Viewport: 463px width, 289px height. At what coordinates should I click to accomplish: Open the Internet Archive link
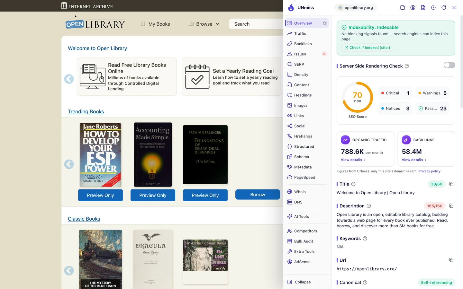point(87,6)
